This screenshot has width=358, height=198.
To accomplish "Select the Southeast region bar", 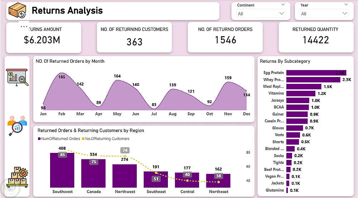I will pos(156,179).
